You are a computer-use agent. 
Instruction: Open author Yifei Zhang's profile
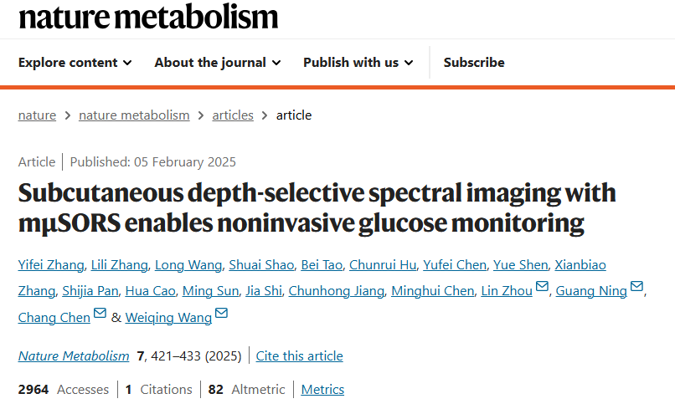click(51, 265)
